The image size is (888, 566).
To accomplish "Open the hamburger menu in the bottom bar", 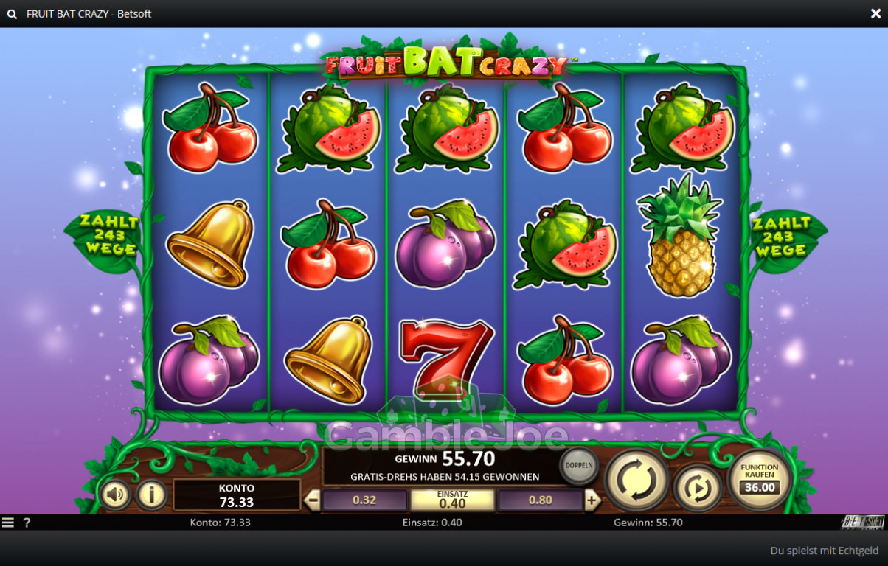I will pyautogui.click(x=8, y=523).
